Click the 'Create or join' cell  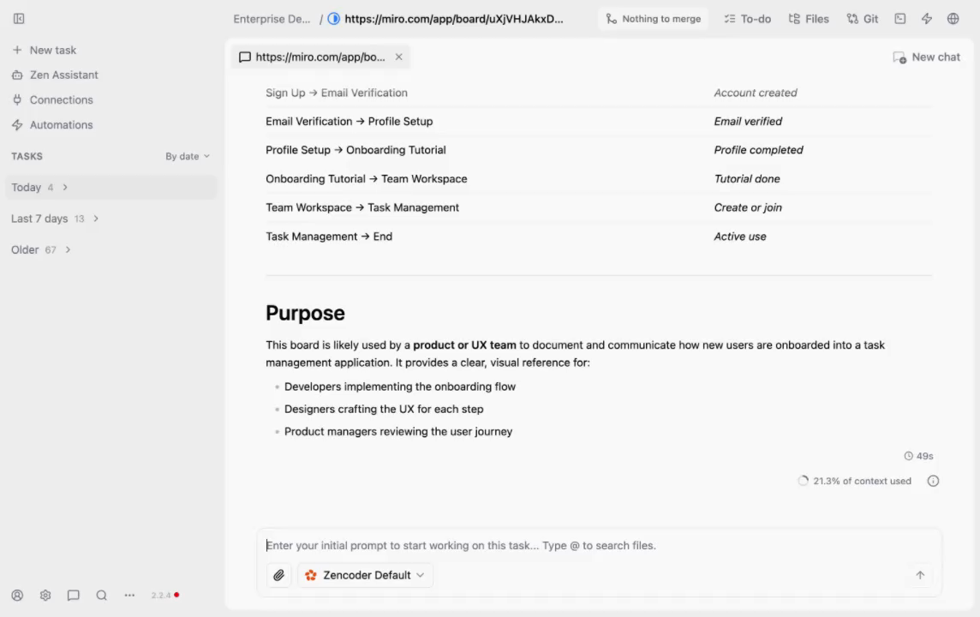(748, 207)
